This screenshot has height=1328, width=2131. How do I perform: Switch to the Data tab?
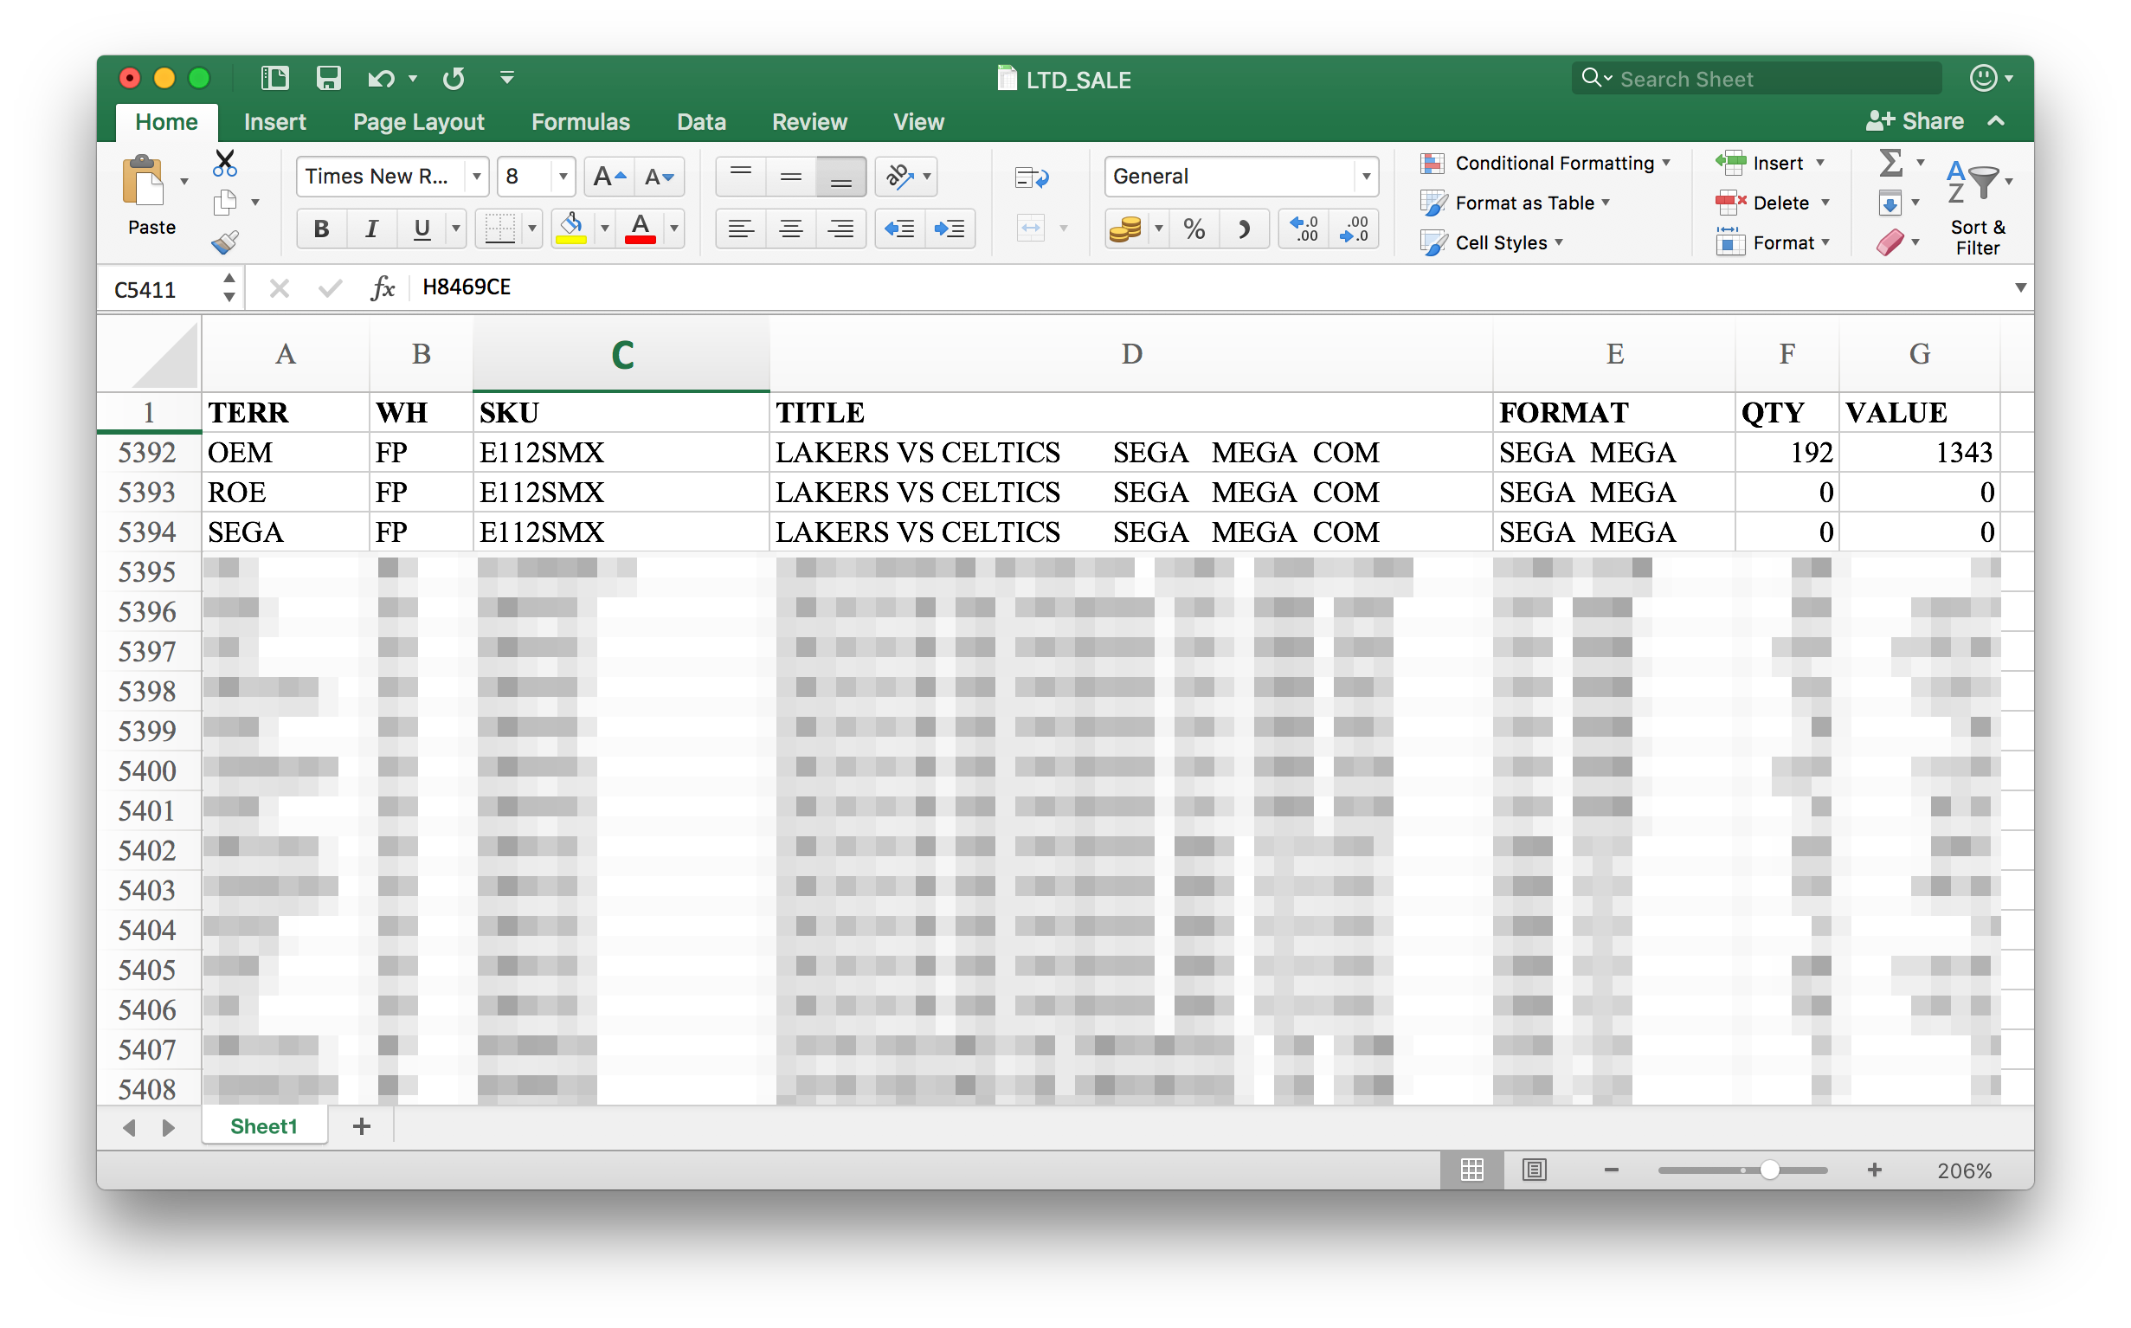pyautogui.click(x=701, y=122)
